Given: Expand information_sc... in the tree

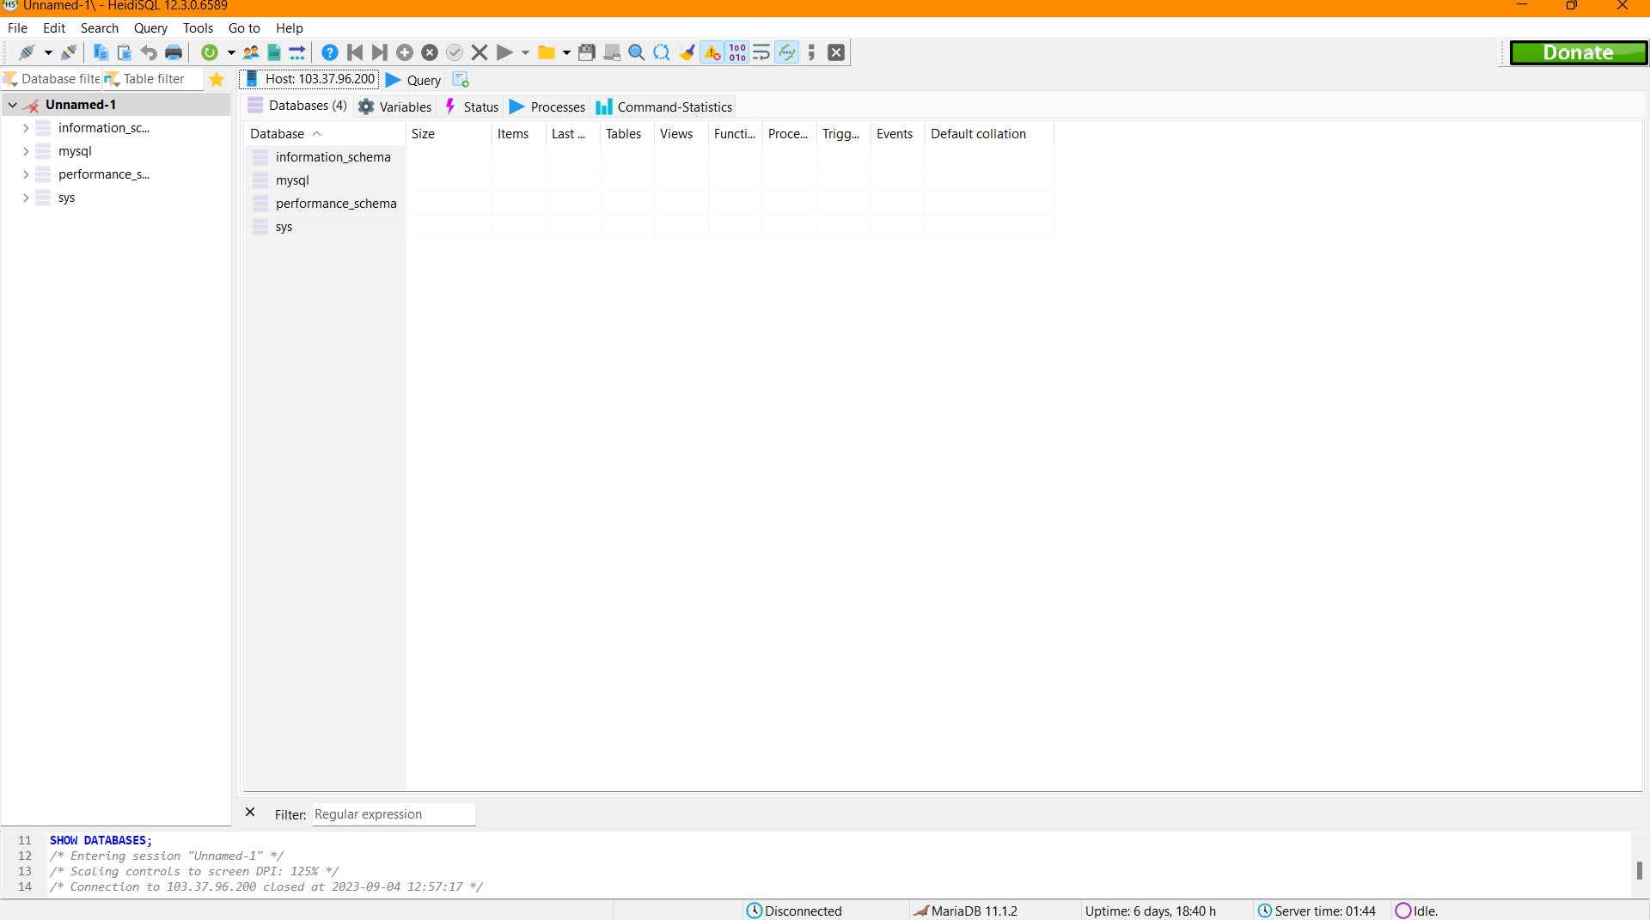Looking at the screenshot, I should coord(26,128).
